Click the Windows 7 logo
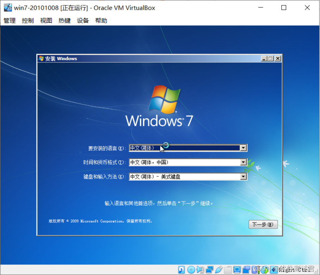320x275 pixels. [159, 106]
